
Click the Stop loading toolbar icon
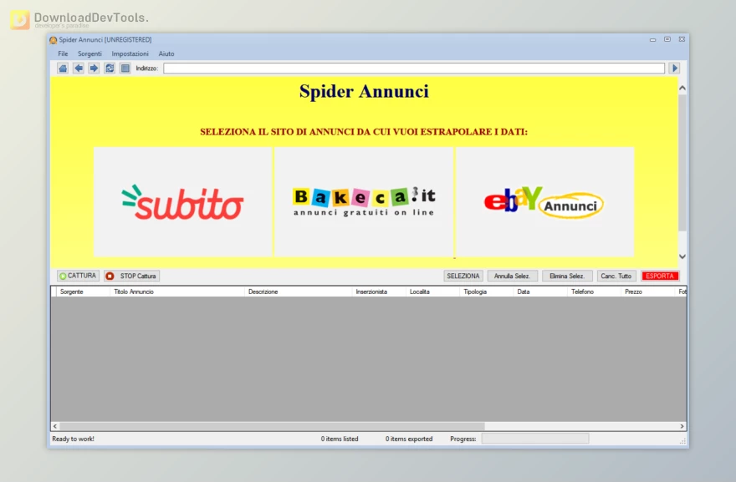(x=125, y=68)
